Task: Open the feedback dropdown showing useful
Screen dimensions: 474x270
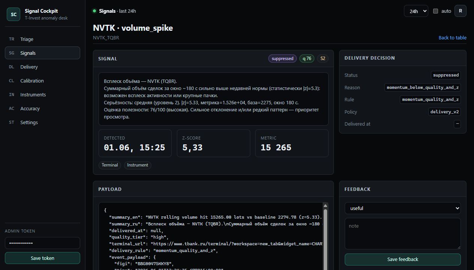Action: (x=403, y=208)
